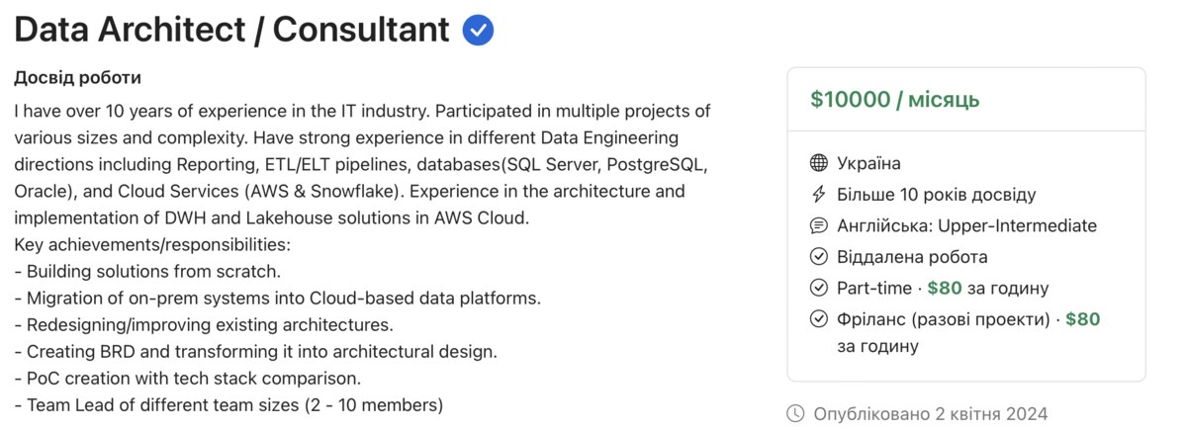
Task: Select the Data Architect / Consultant title
Action: click(x=231, y=30)
